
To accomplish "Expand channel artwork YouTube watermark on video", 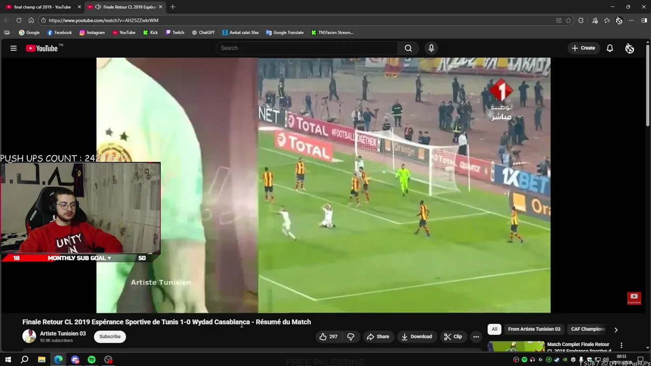I will (634, 298).
